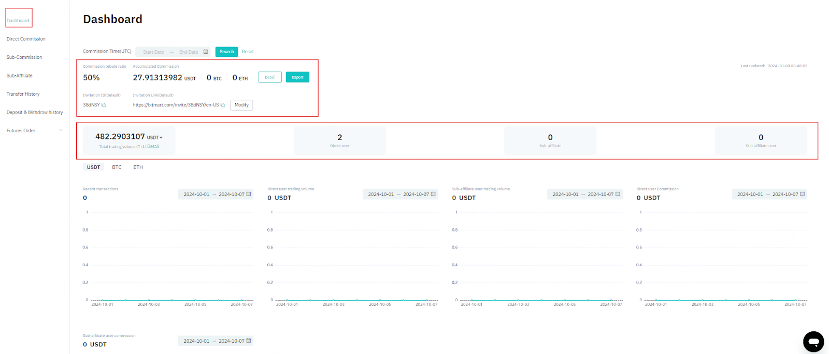829x354 pixels.
Task: Click the 50% commission rebate ratio
Action: pos(91,78)
